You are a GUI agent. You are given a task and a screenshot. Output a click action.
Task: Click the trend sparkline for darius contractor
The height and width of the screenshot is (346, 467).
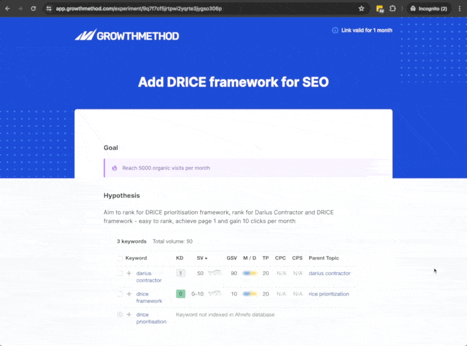click(x=215, y=272)
